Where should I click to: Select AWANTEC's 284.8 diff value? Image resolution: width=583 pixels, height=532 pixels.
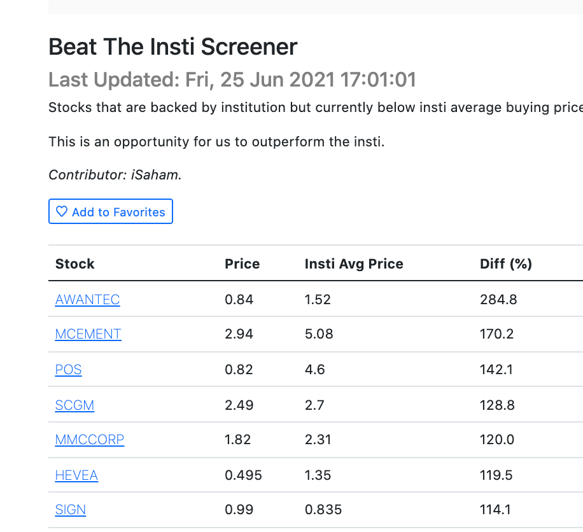click(x=498, y=300)
